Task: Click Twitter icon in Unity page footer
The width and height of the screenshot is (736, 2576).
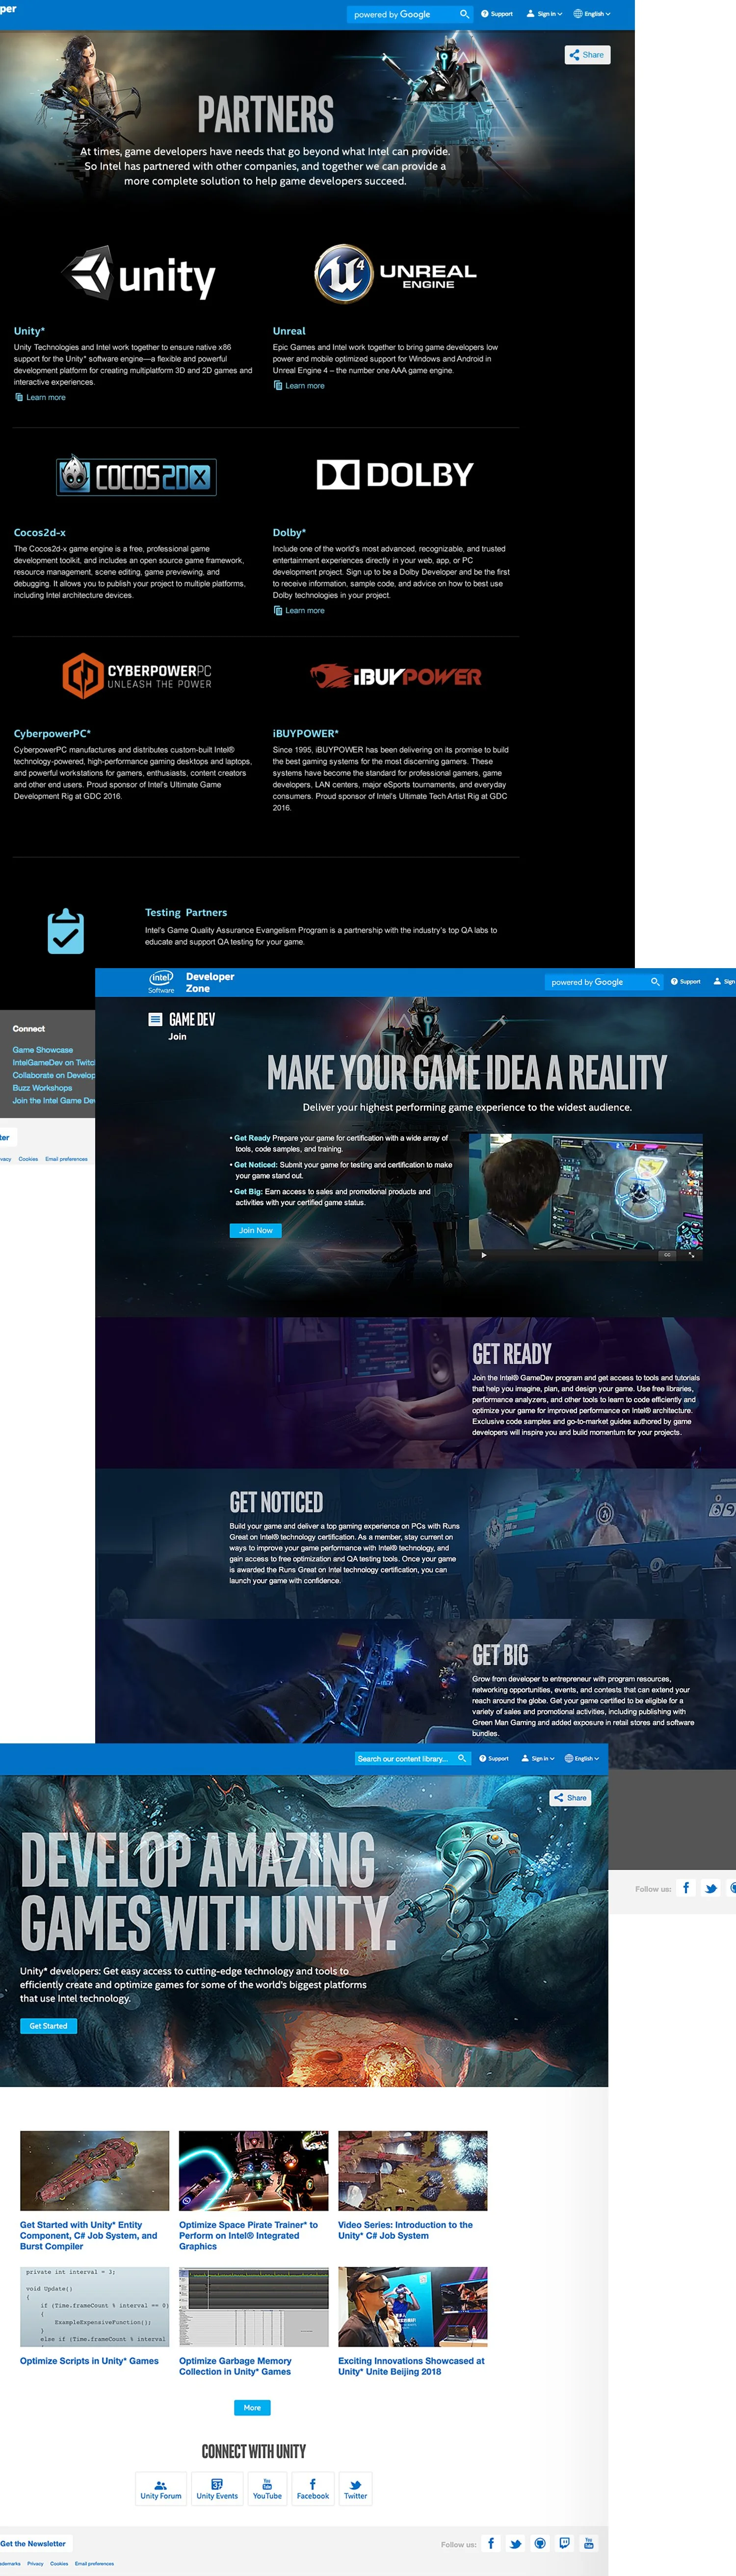Action: [x=516, y=2543]
